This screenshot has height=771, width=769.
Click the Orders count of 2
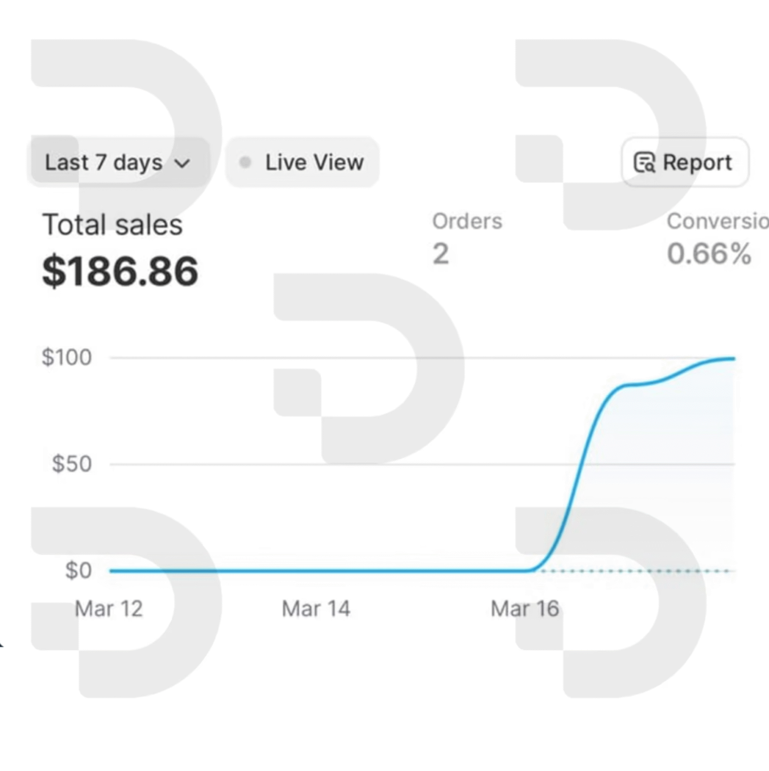(441, 254)
